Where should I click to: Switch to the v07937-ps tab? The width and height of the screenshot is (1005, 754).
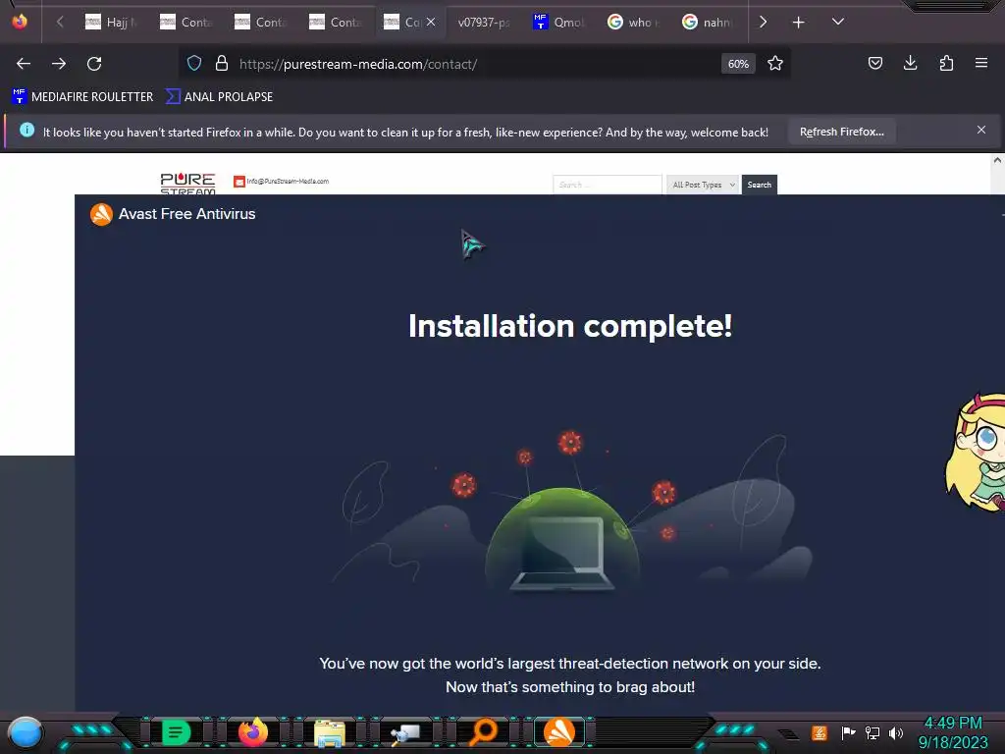coord(484,23)
